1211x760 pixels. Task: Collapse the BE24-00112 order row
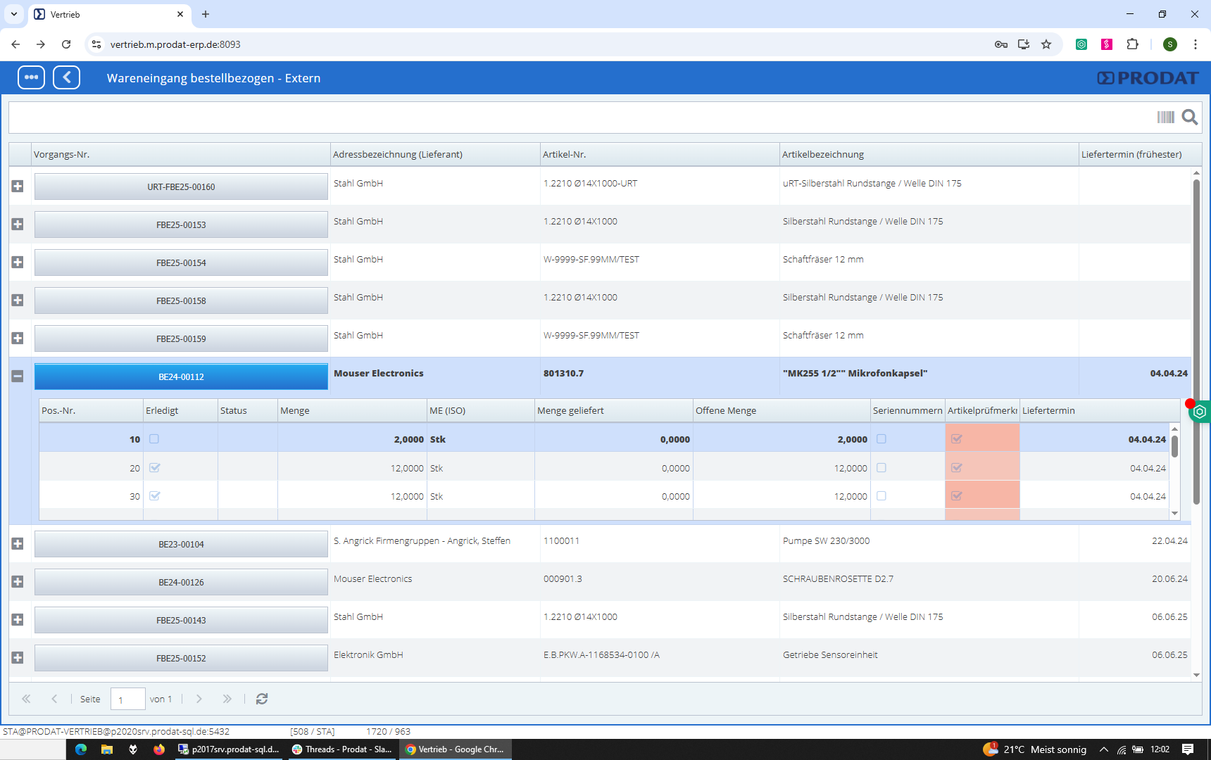tap(18, 376)
